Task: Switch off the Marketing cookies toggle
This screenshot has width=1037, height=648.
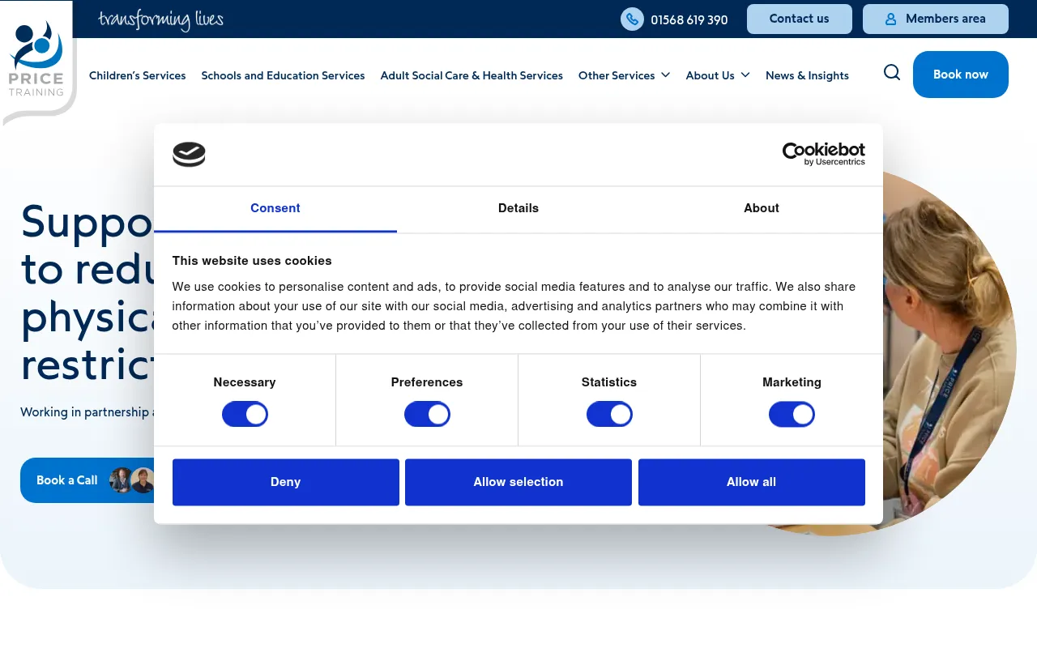Action: click(792, 415)
